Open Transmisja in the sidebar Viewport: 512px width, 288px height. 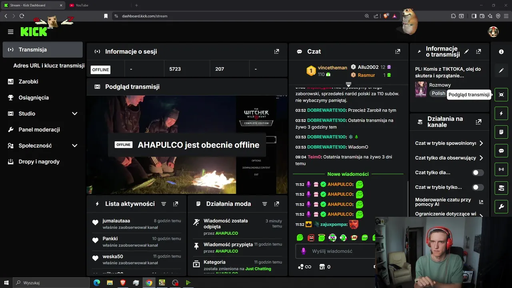click(x=42, y=50)
